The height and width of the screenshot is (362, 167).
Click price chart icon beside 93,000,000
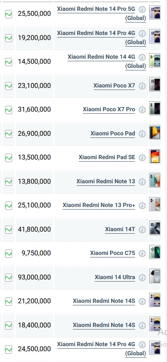[x=8, y=277]
